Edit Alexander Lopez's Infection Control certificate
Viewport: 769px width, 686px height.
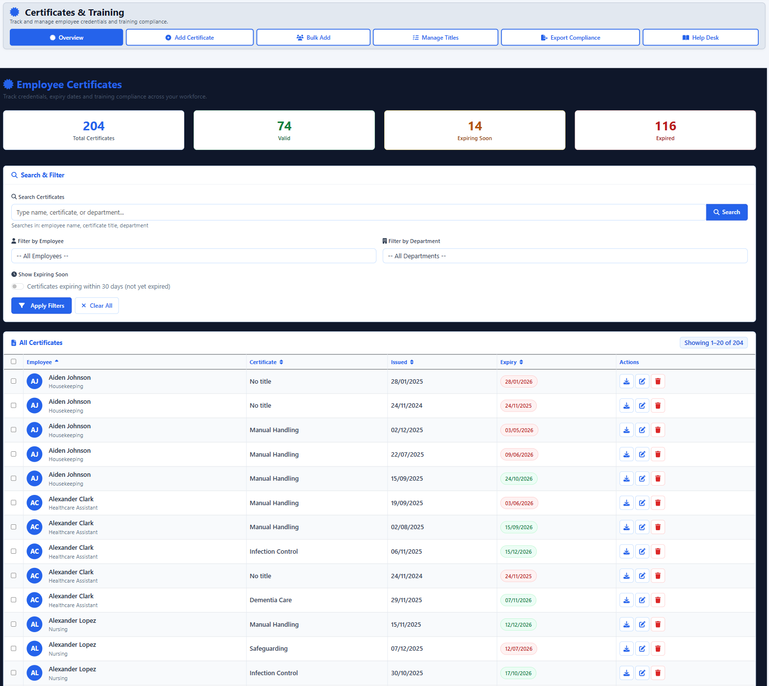(642, 673)
